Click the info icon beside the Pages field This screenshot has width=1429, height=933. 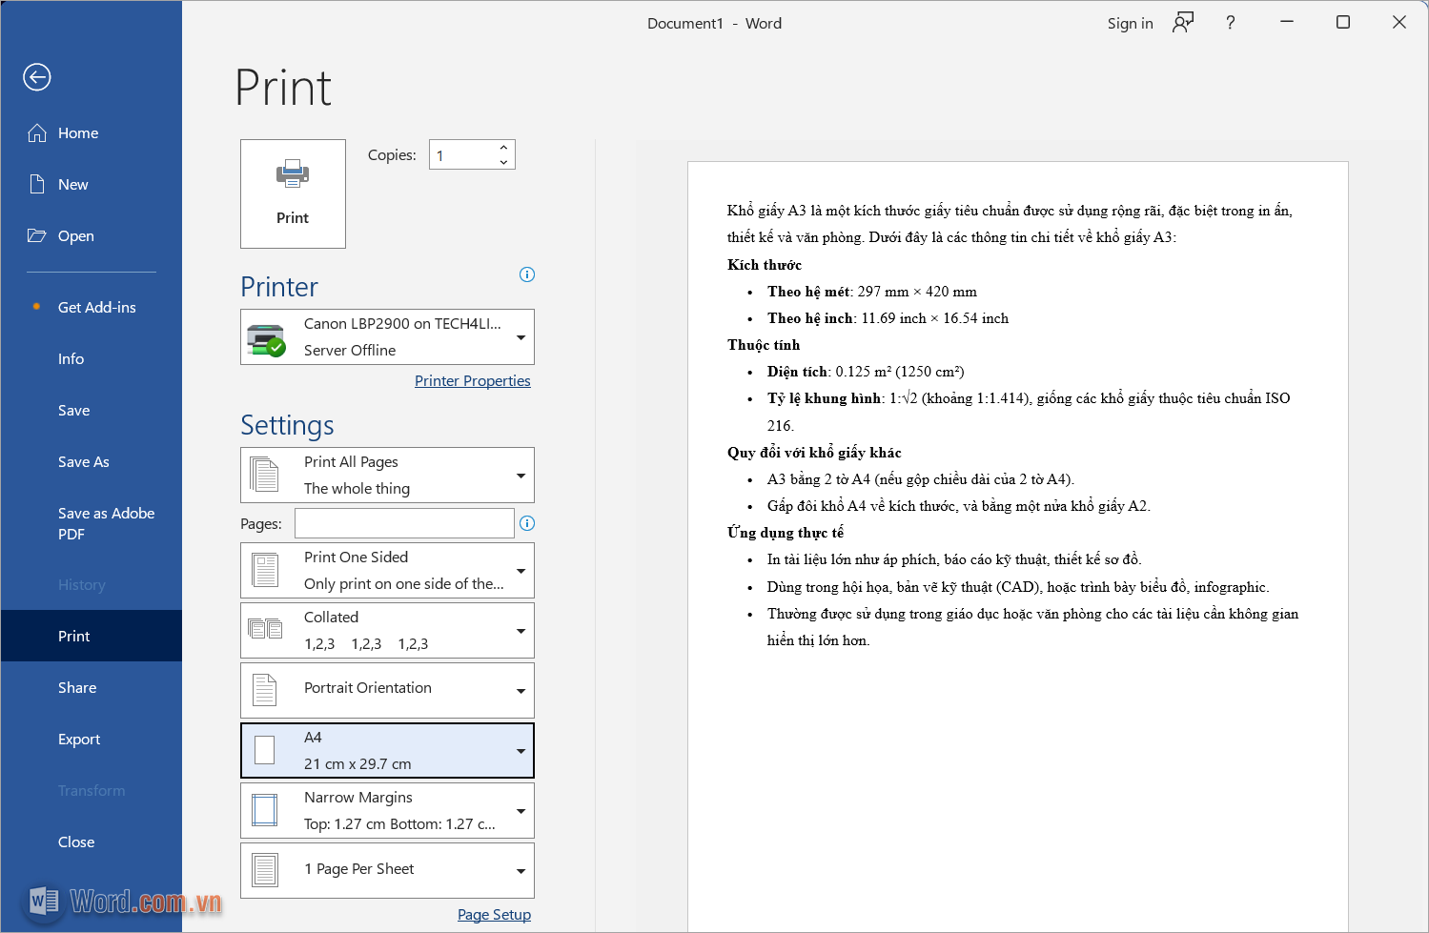click(527, 523)
